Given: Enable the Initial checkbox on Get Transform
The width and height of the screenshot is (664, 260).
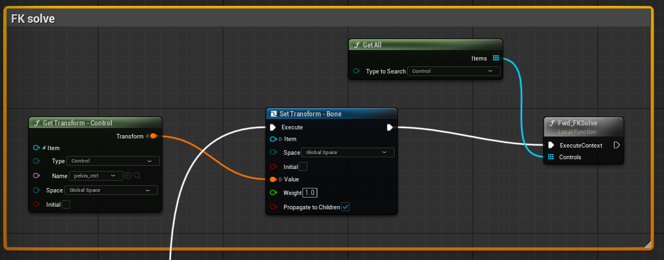Looking at the screenshot, I should pos(66,205).
